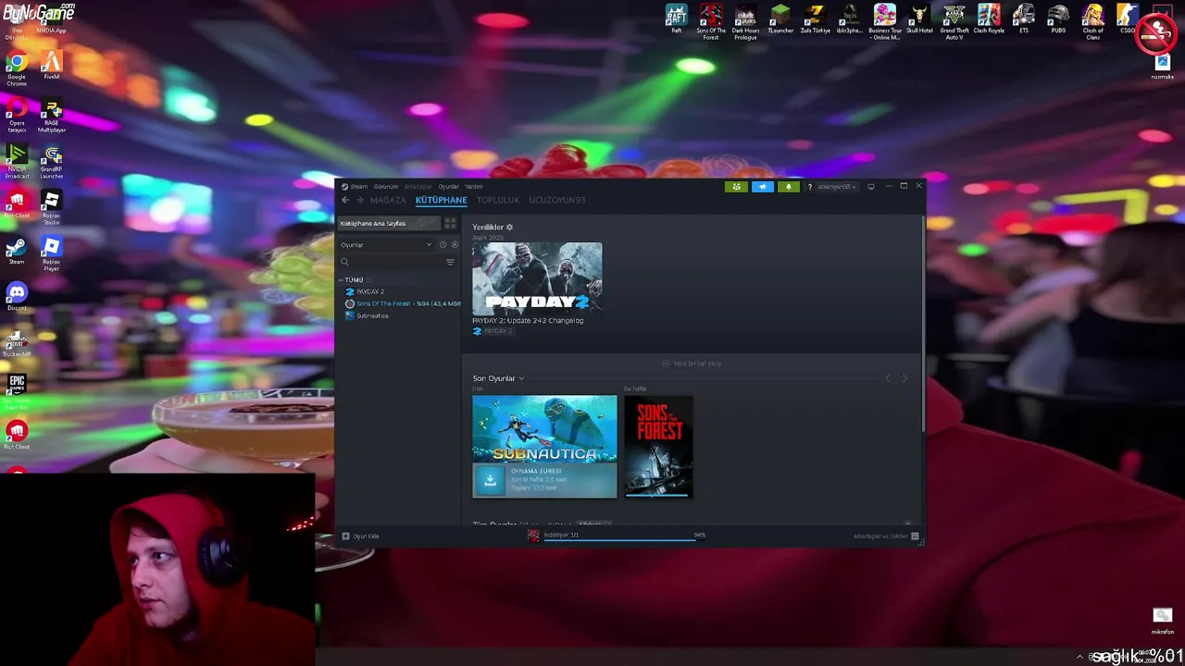Screen dimensions: 1185x666
Task: Open the Zula Türkiye desktop shortcut
Action: 816,19
